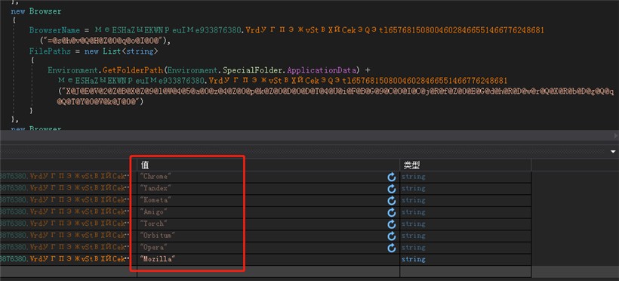Select the "Mozilla" value cell
The width and height of the screenshot is (619, 281).
268,259
